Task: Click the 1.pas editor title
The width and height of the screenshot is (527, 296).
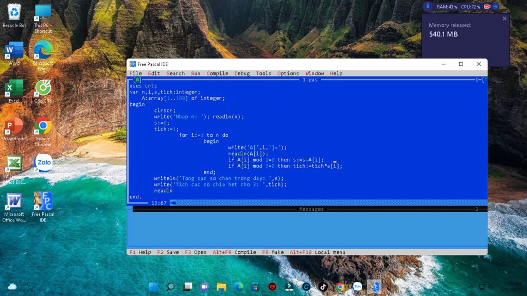Action: (310, 80)
